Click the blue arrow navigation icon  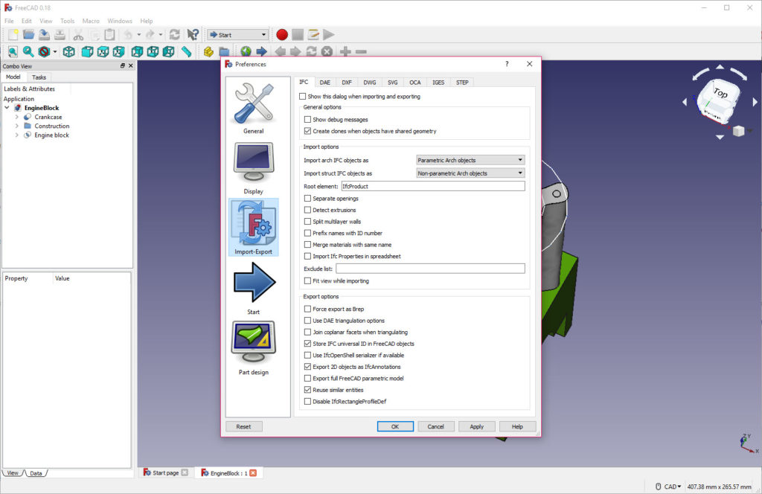click(261, 51)
